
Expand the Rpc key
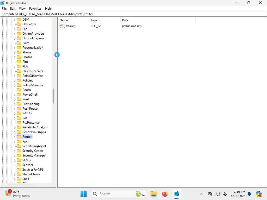pos(15,142)
